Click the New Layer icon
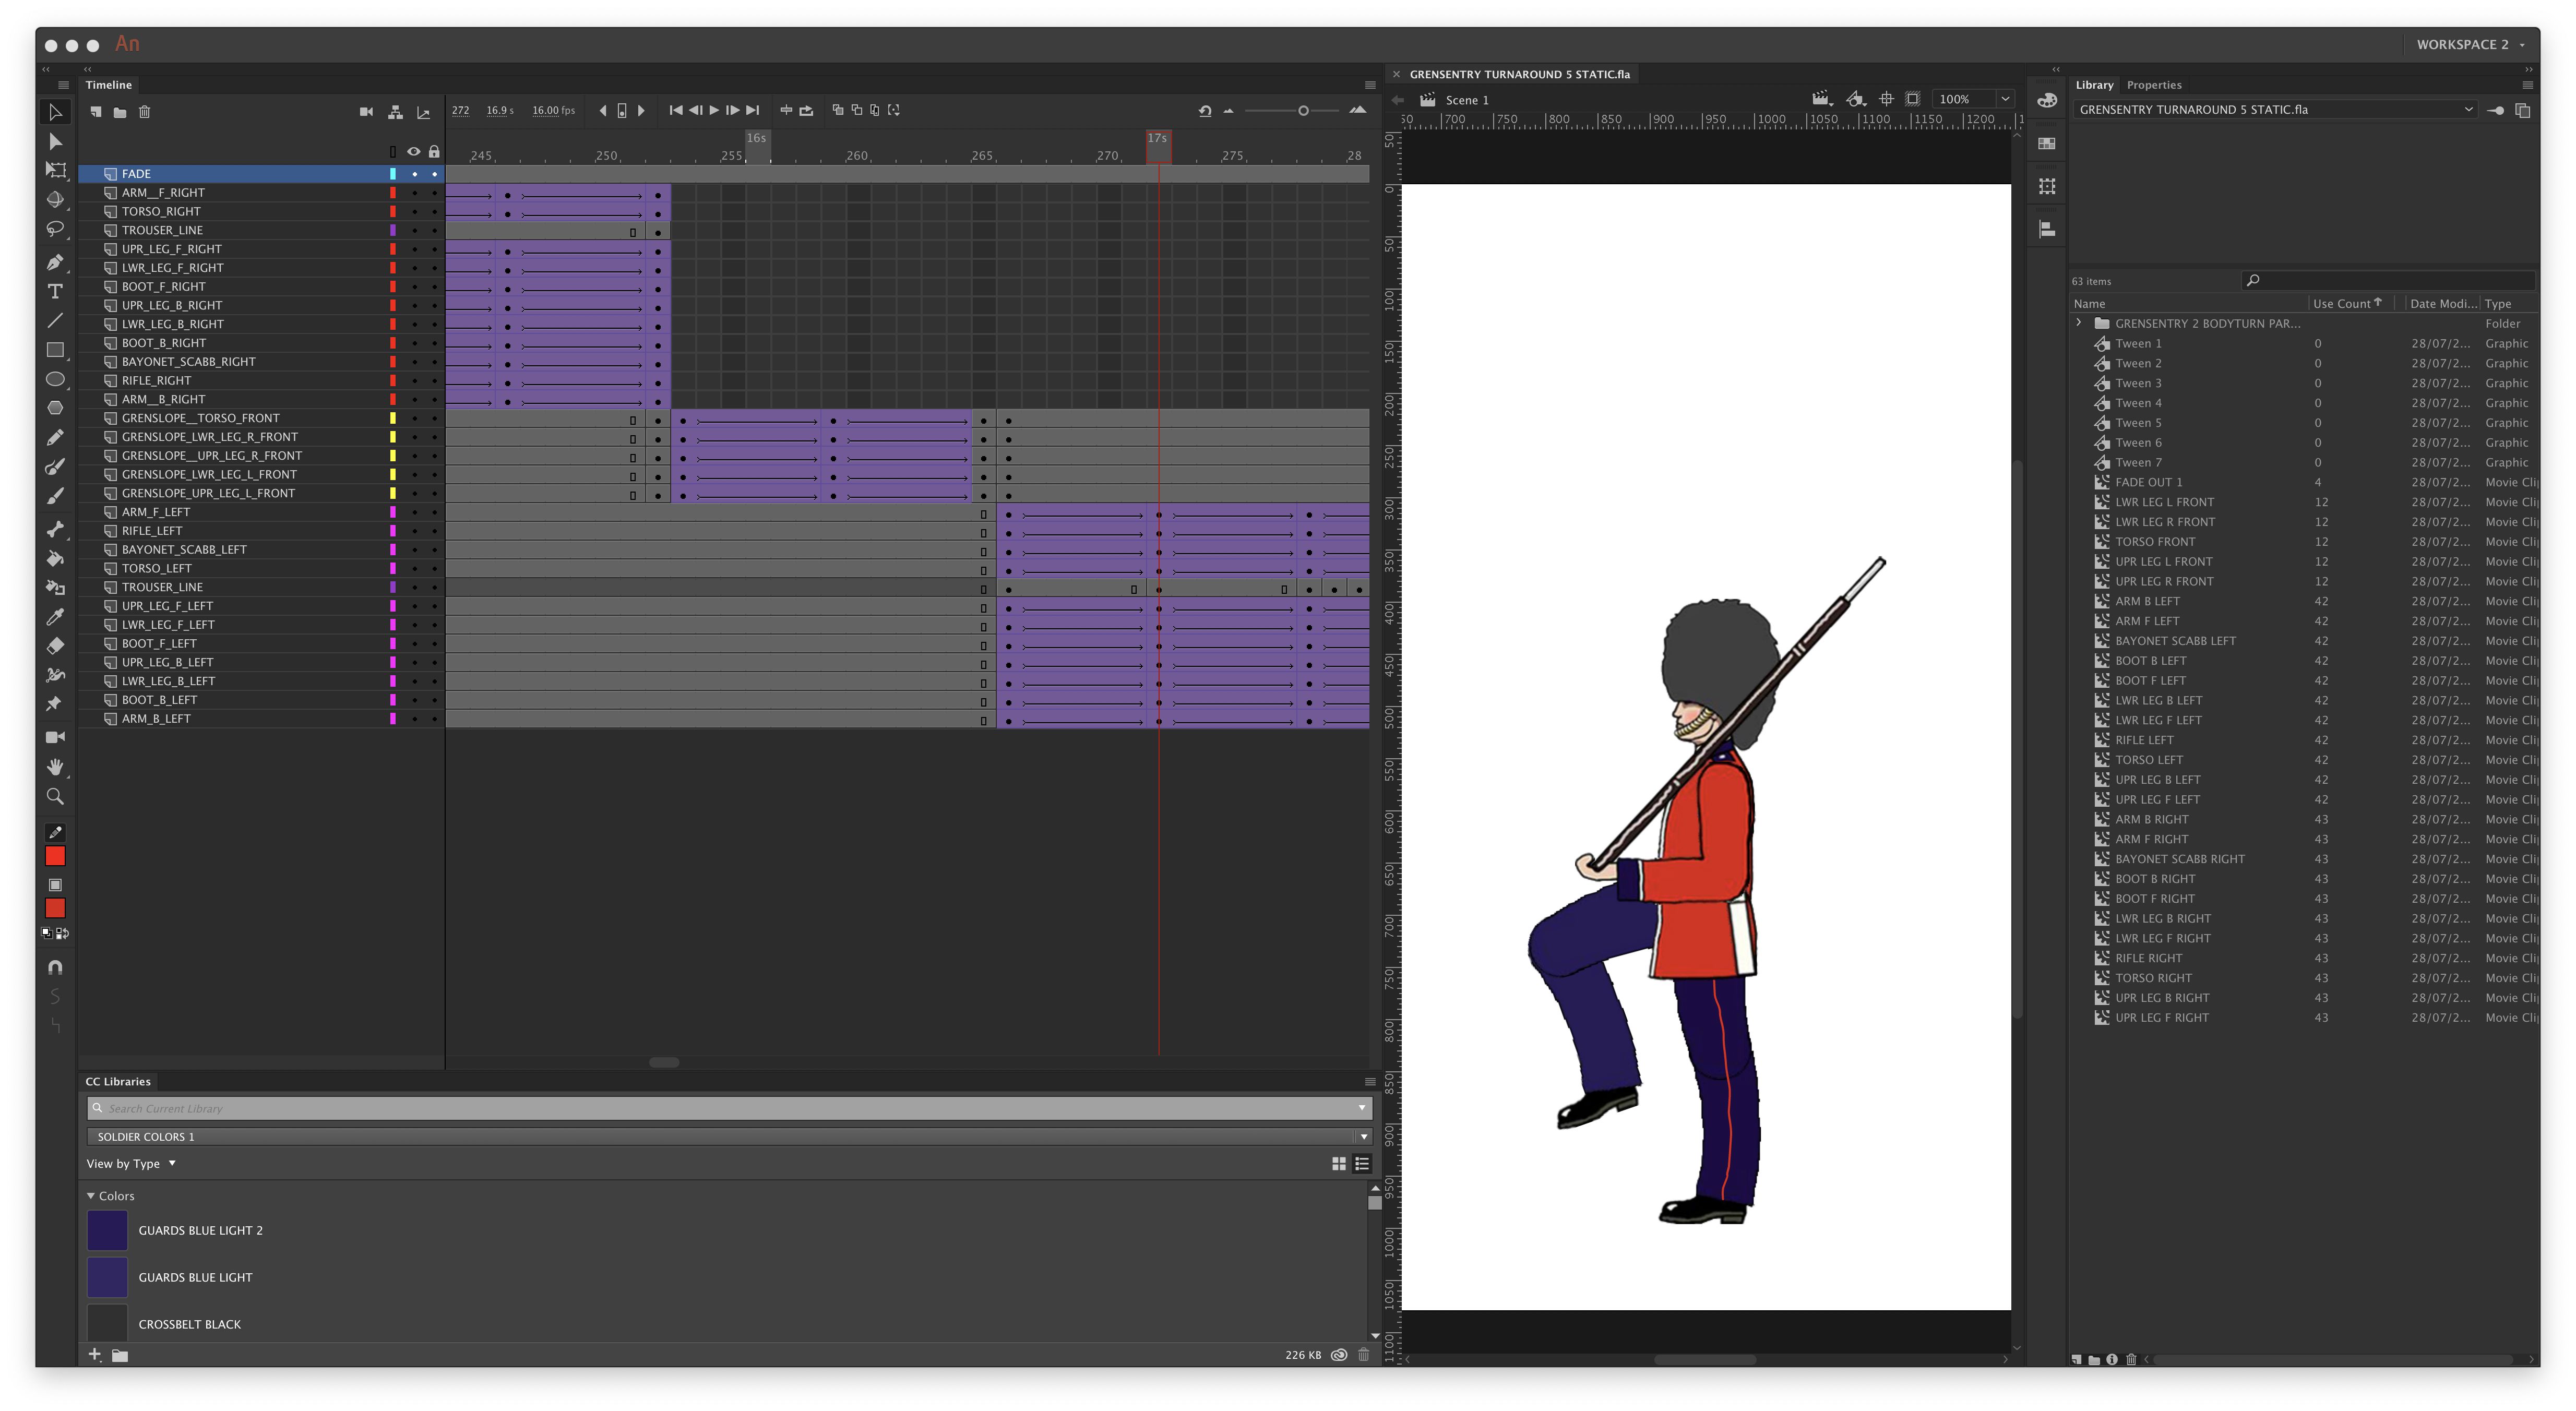2576x1411 pixels. click(96, 112)
